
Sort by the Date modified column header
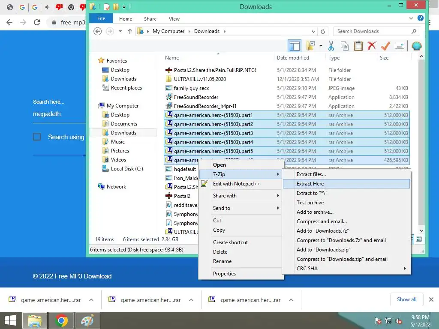[293, 58]
